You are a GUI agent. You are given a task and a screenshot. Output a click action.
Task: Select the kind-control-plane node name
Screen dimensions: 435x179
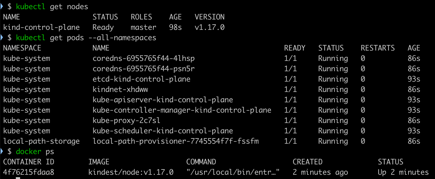pos(41,27)
